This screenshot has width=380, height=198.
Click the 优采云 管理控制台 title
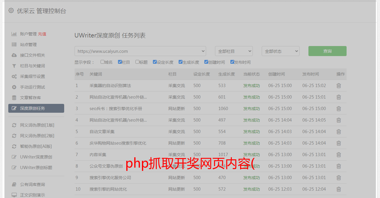point(41,11)
